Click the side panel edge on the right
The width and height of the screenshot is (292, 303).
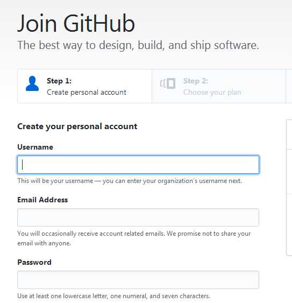(x=289, y=187)
